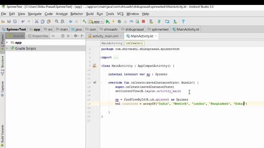Switch project view to Project Files tab

(38, 36)
